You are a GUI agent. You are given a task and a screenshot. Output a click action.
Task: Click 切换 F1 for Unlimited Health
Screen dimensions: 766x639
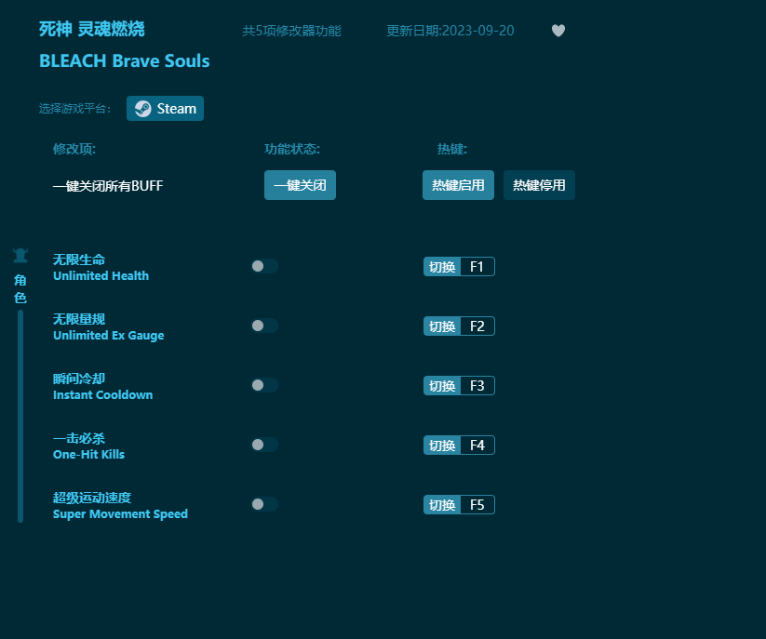click(x=459, y=266)
